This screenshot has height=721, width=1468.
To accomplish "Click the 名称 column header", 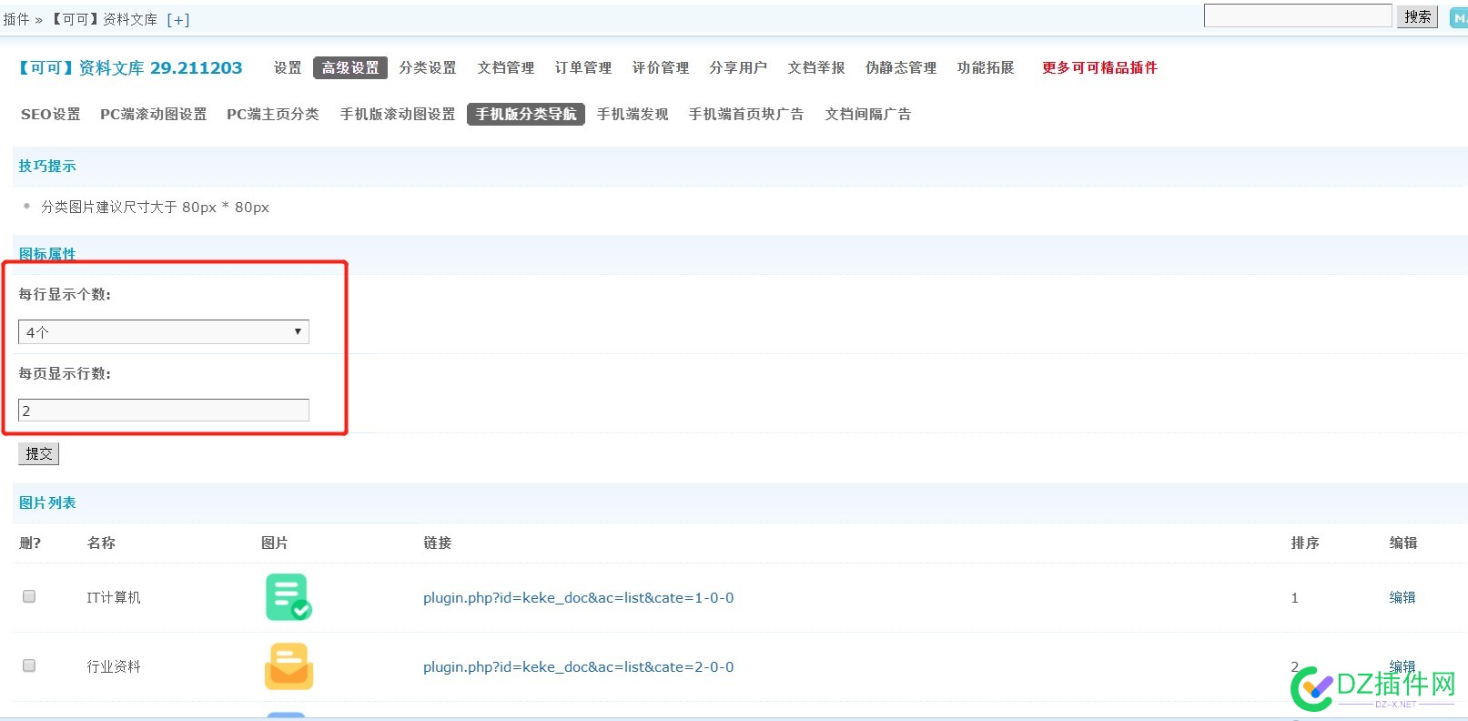I will [x=101, y=543].
